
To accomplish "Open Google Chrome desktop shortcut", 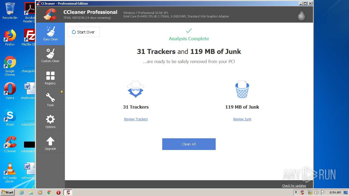I will [x=10, y=66].
